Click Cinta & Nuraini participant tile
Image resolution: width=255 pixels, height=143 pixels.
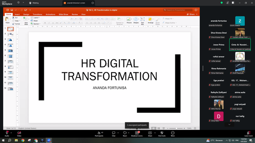240,45
